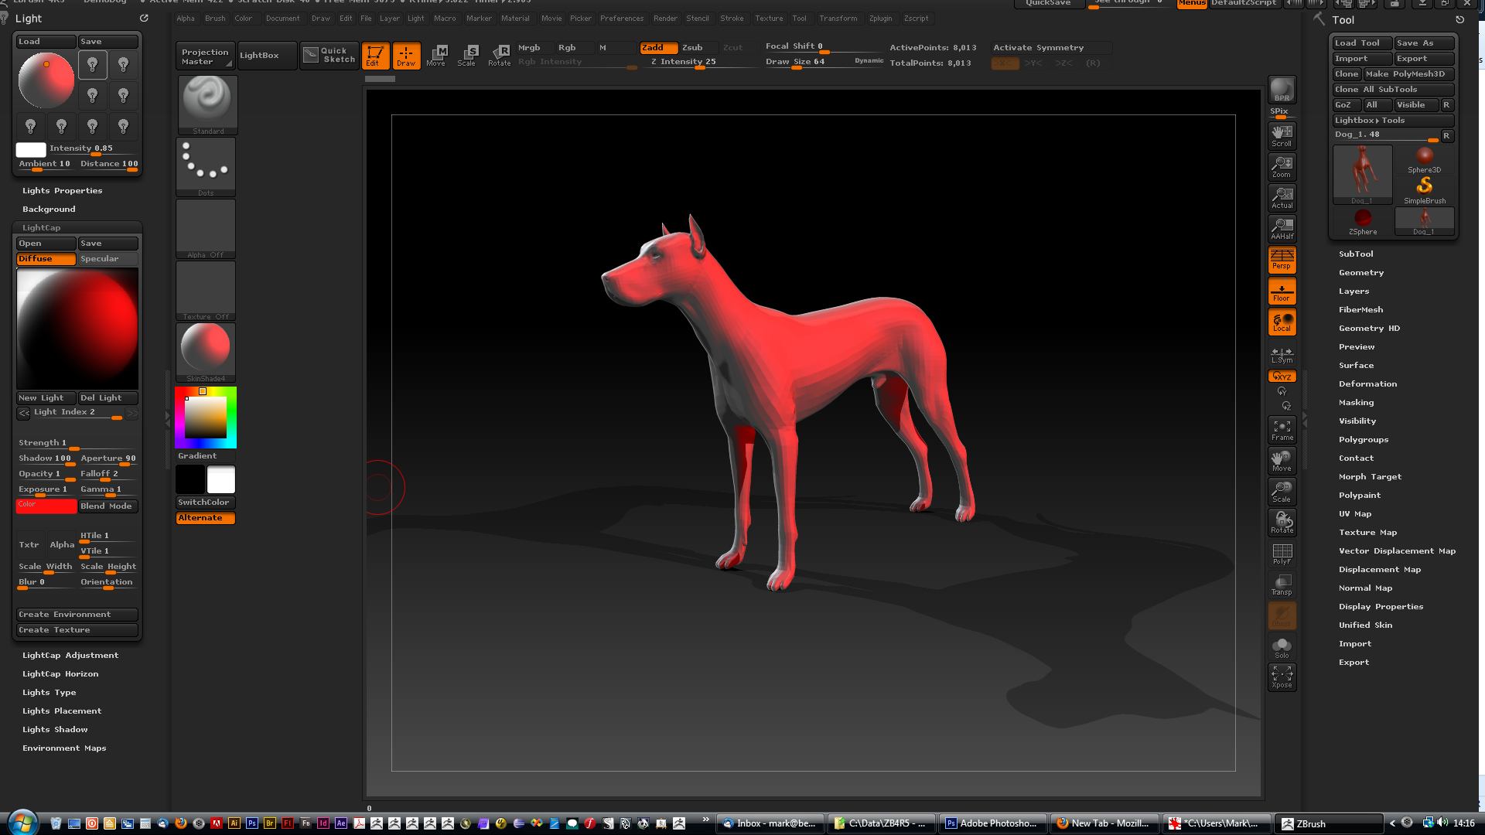
Task: Click the AAHalf zoom icon
Action: pos(1282,228)
